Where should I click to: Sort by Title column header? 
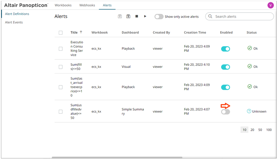tap(74, 32)
